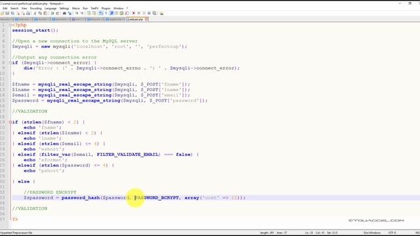
Task: Open the Search menu
Action: click(14, 9)
